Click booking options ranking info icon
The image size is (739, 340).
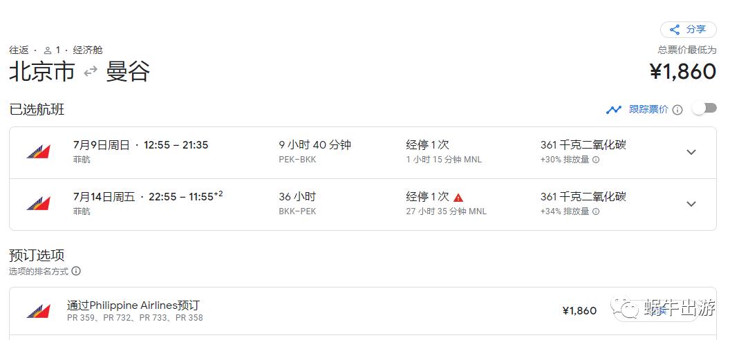76,272
